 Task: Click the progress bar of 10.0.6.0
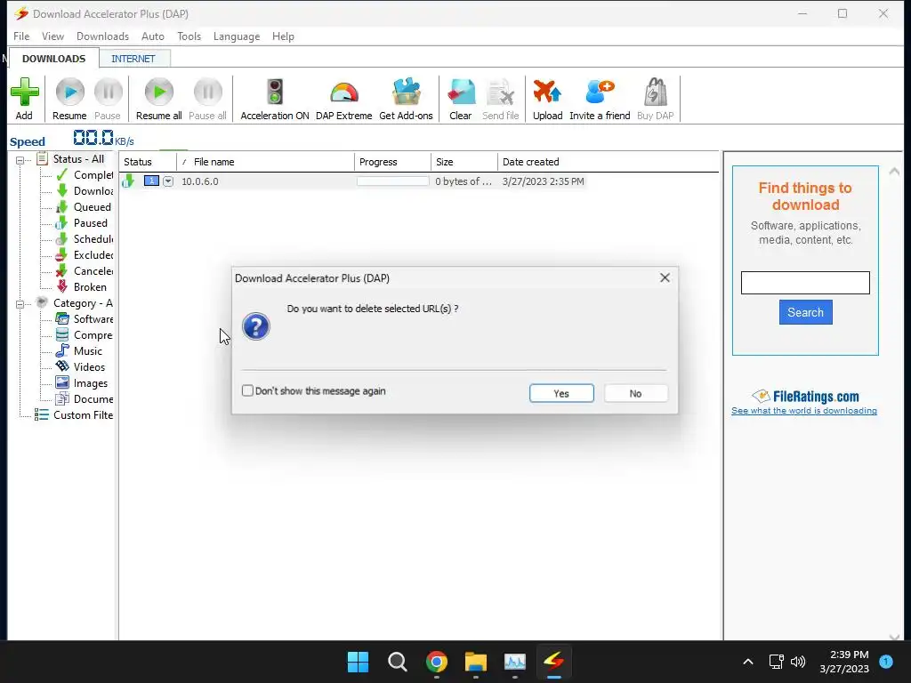pos(392,181)
